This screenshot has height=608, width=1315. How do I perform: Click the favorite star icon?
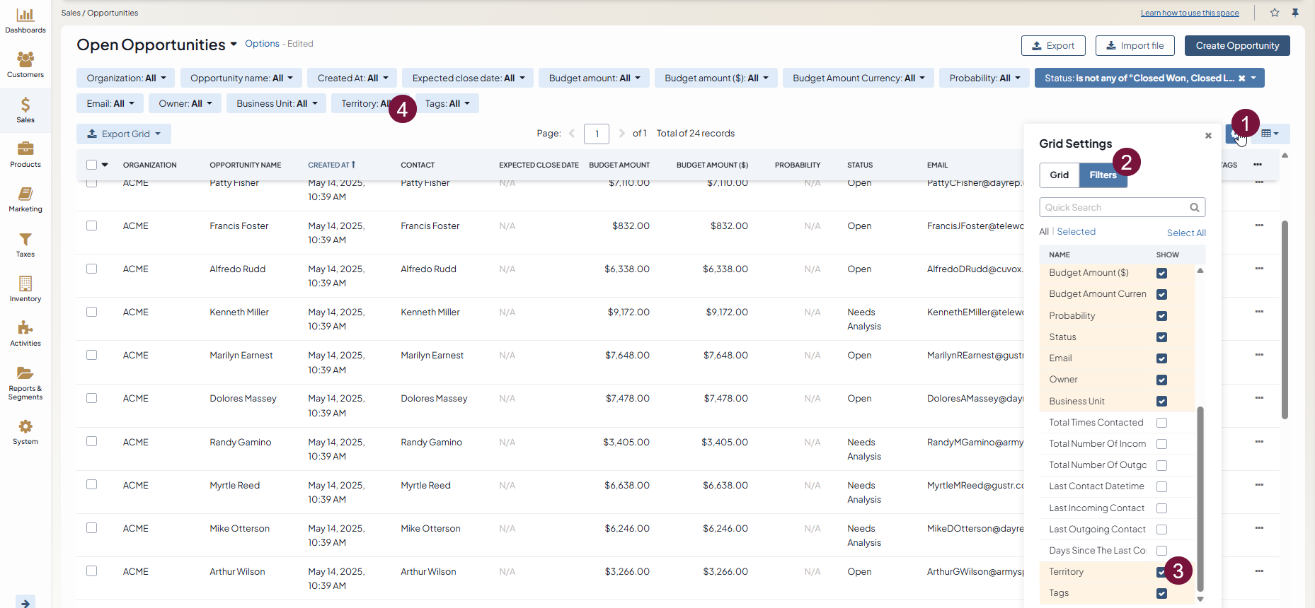pos(1275,13)
